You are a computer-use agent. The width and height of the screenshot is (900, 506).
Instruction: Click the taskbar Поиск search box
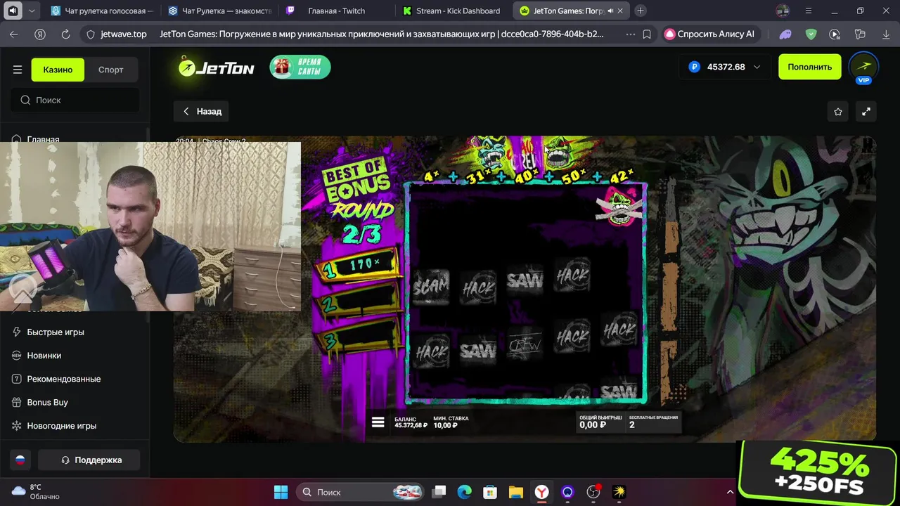click(360, 492)
